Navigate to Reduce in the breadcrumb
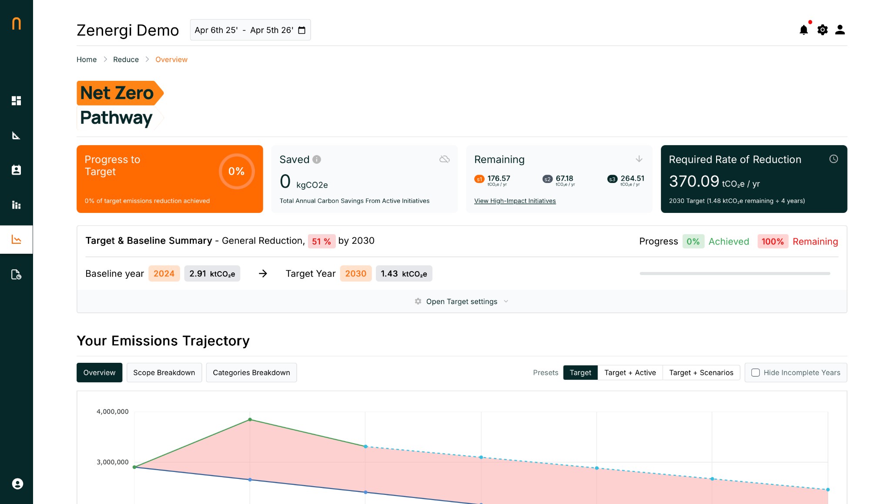891x504 pixels. tap(125, 60)
